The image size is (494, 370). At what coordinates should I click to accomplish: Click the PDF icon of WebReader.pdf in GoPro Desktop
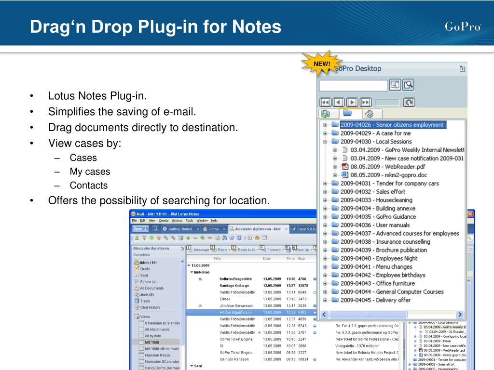click(345, 166)
